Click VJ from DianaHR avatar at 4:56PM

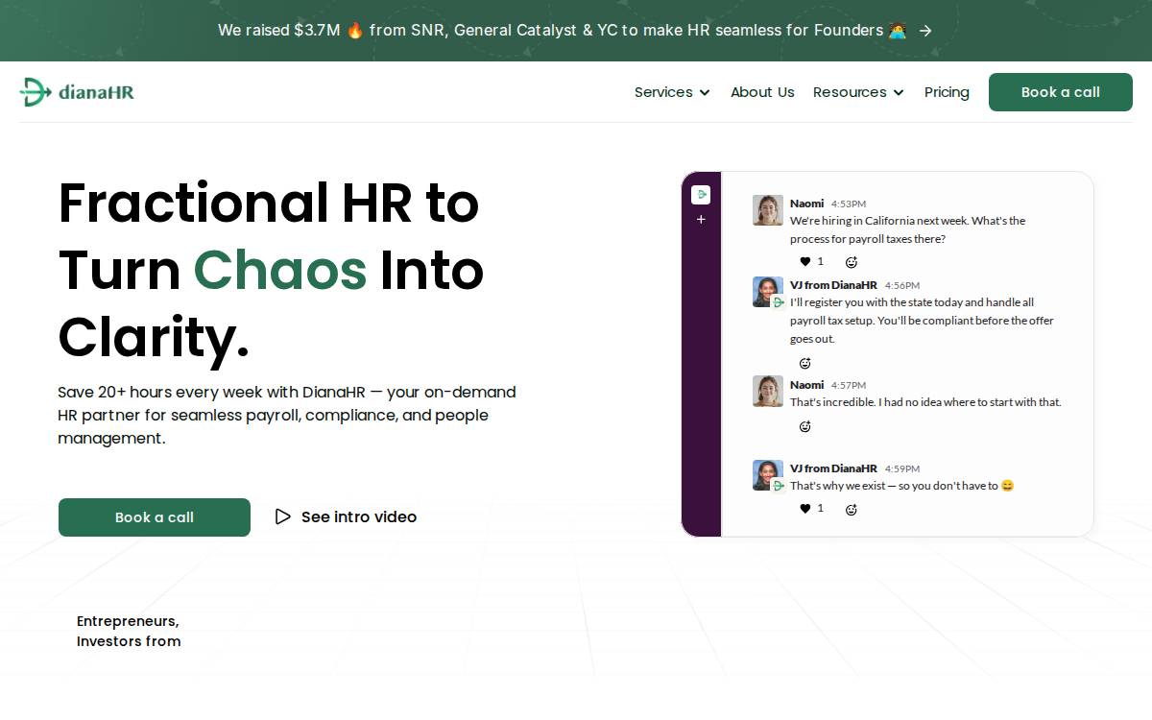(768, 292)
